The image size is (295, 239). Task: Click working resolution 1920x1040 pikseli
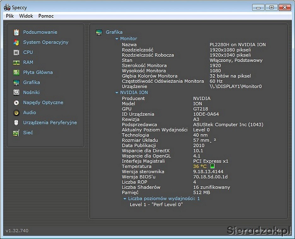230,55
